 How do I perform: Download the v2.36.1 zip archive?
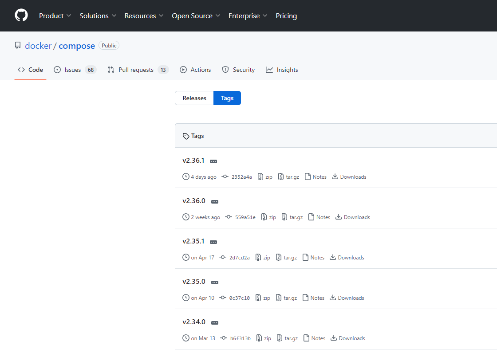[x=265, y=177]
